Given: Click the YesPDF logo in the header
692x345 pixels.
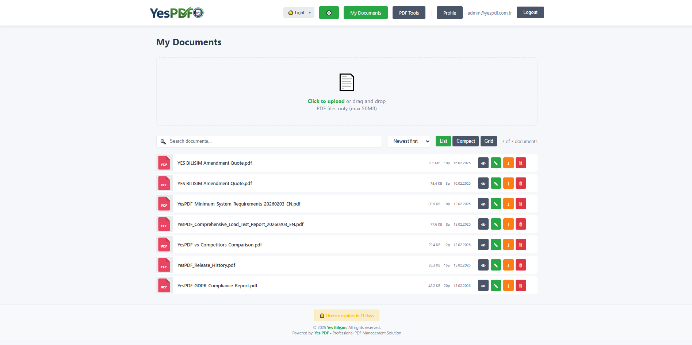Looking at the screenshot, I should pos(177,13).
